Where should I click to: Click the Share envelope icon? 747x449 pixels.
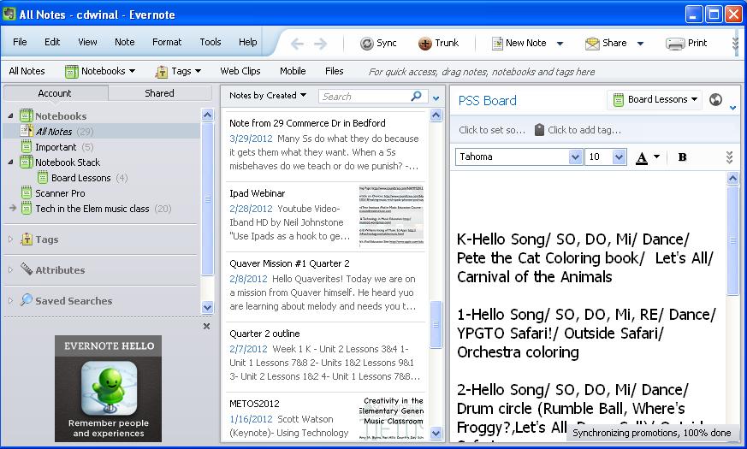pos(592,44)
